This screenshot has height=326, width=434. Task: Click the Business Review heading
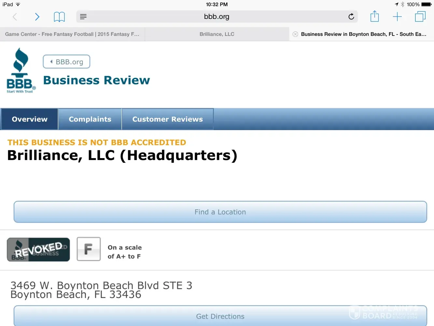[96, 80]
